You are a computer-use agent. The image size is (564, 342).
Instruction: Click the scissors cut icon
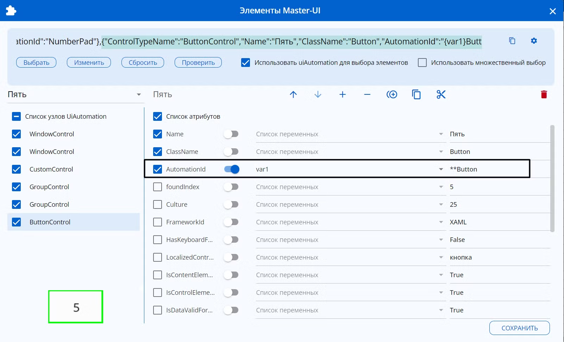(x=441, y=94)
